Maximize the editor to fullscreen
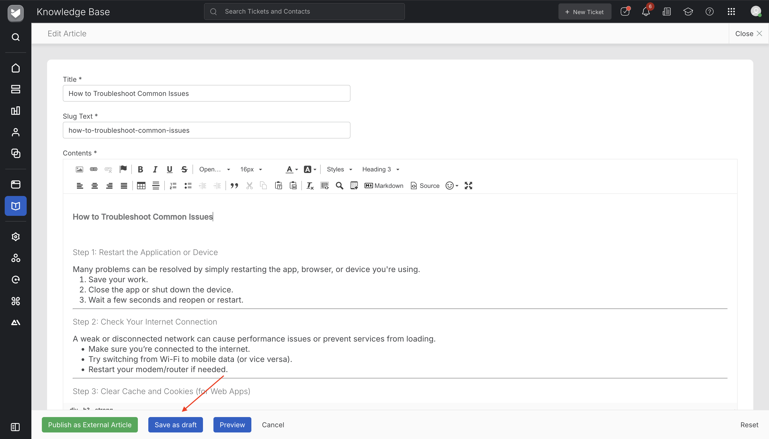 (x=468, y=186)
